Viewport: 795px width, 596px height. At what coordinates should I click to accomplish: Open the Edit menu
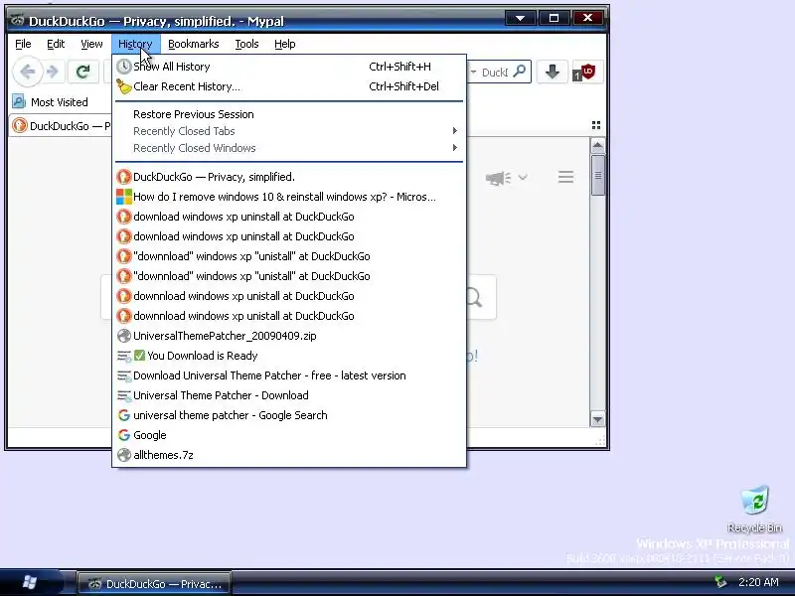pos(56,44)
